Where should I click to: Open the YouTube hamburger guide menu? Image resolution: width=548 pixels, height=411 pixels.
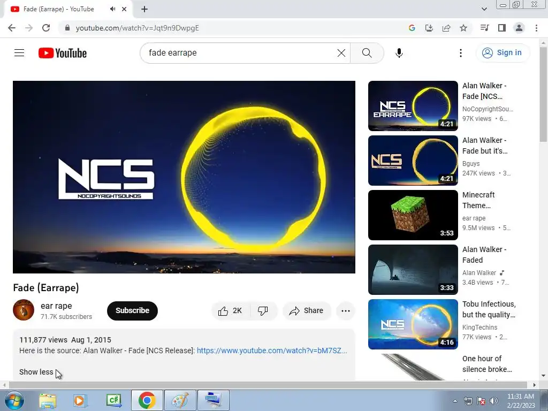pos(19,53)
